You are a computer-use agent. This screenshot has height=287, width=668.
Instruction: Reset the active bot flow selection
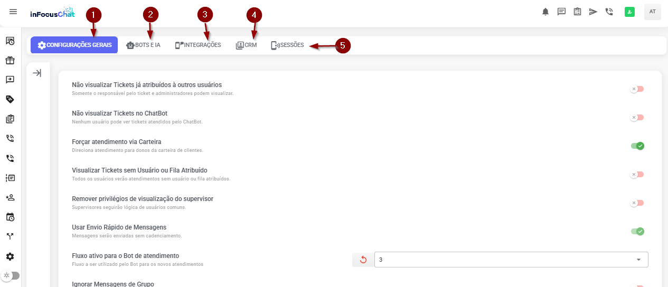(363, 260)
